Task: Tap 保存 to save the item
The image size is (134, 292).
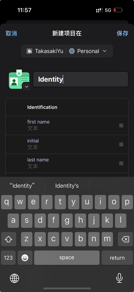Action: [x=123, y=34]
